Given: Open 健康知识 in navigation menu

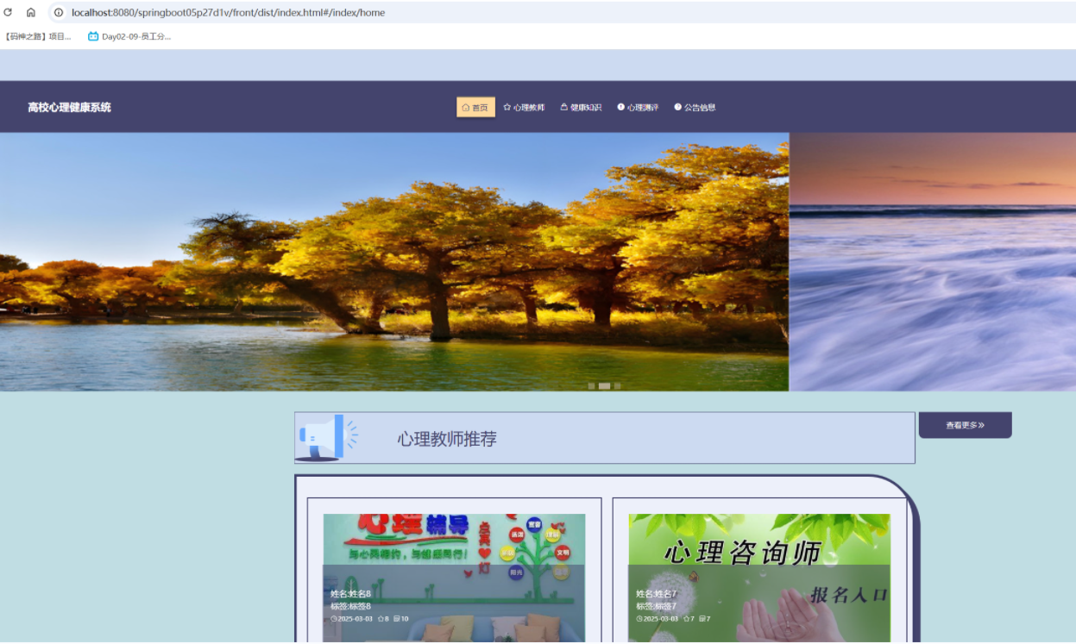Looking at the screenshot, I should coord(581,108).
